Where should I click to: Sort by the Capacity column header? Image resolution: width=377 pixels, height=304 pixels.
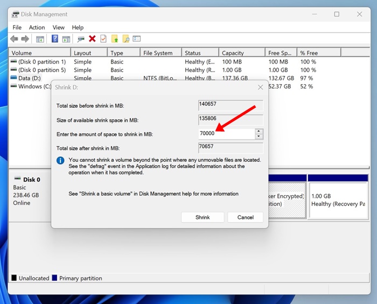[x=242, y=53]
